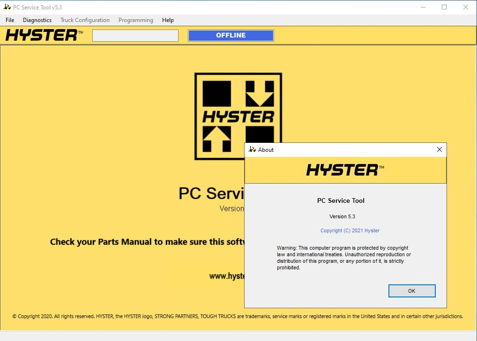Click OK in the About dialog
The width and height of the screenshot is (477, 341).
tap(411, 291)
